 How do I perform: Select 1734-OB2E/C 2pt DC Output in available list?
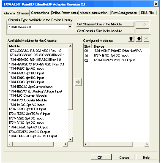(30, 132)
